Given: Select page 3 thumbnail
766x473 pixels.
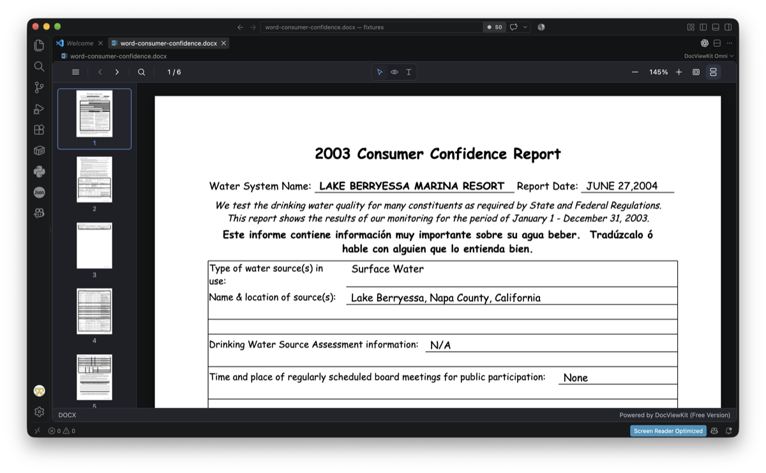Looking at the screenshot, I should pos(94,246).
